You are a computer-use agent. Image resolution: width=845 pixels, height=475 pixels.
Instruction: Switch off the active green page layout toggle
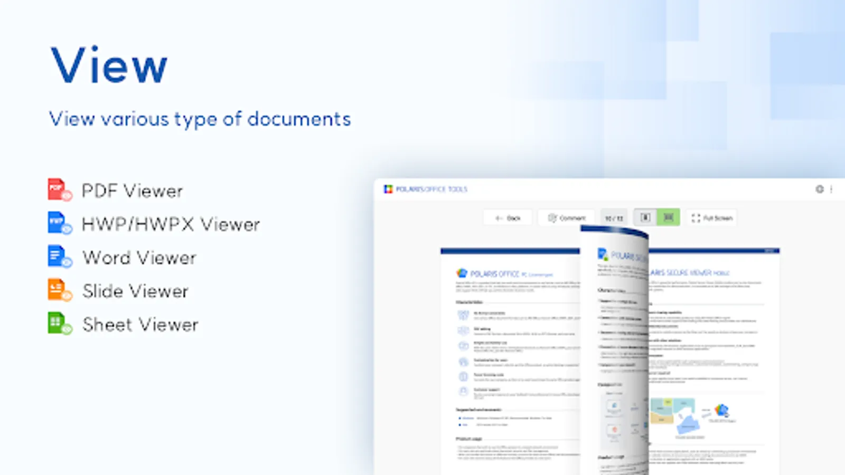pos(668,217)
